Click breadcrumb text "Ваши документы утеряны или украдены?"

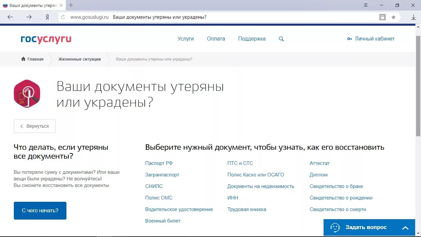point(154,59)
